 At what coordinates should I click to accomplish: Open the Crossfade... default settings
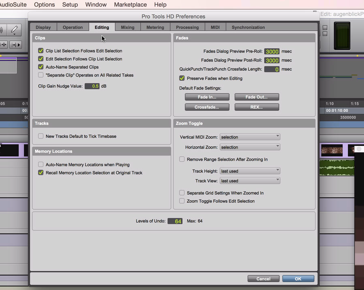tap(207, 107)
